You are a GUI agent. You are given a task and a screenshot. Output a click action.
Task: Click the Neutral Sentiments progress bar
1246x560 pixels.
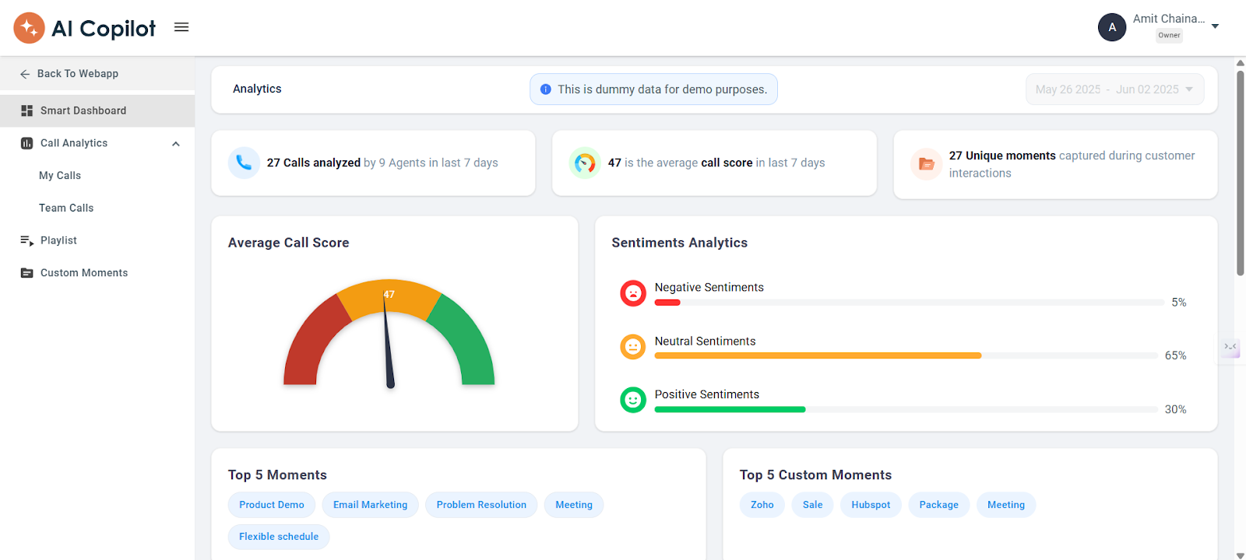pos(906,355)
